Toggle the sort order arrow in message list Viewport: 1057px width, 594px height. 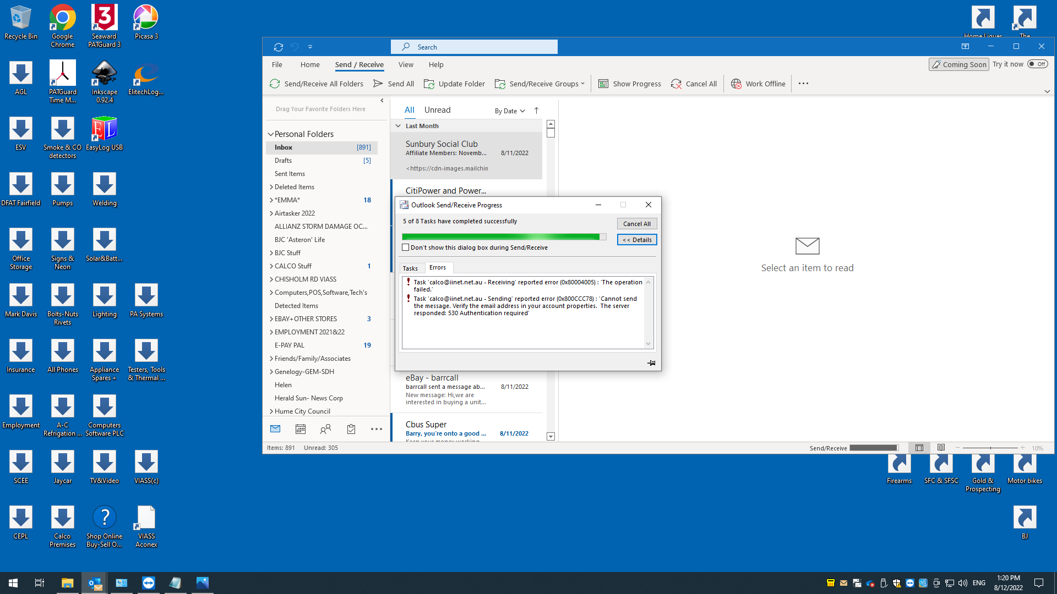click(x=536, y=111)
